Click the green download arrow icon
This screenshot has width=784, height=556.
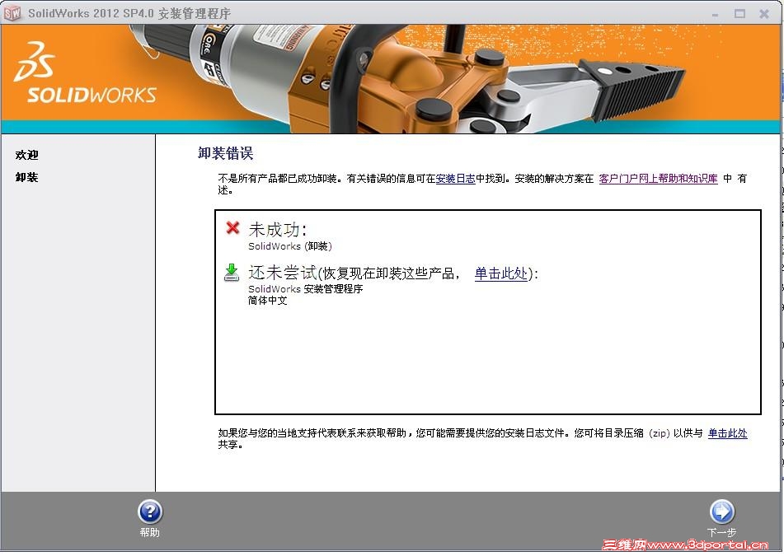tap(232, 273)
